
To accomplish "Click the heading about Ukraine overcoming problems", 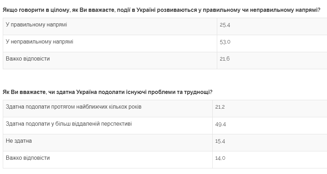I will tap(107, 92).
